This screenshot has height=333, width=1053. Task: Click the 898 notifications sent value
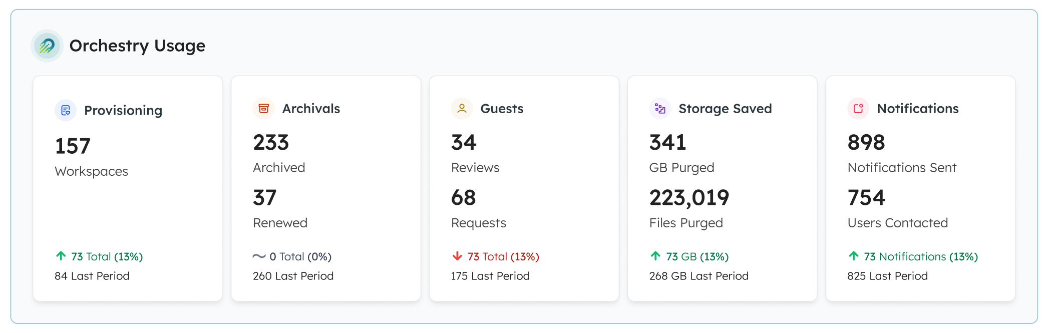pos(866,143)
